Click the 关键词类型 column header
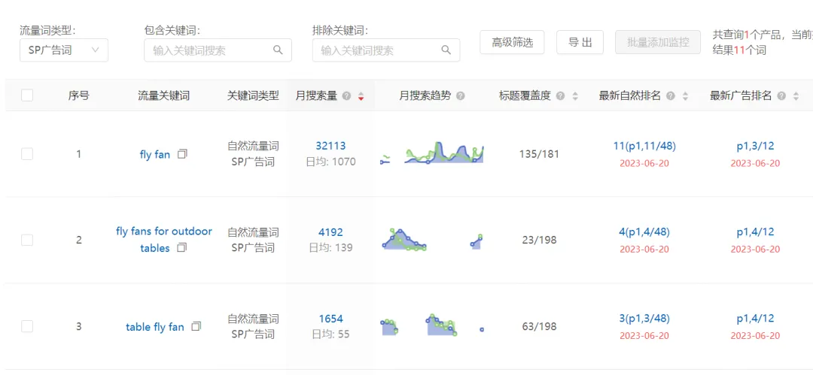 click(x=253, y=96)
